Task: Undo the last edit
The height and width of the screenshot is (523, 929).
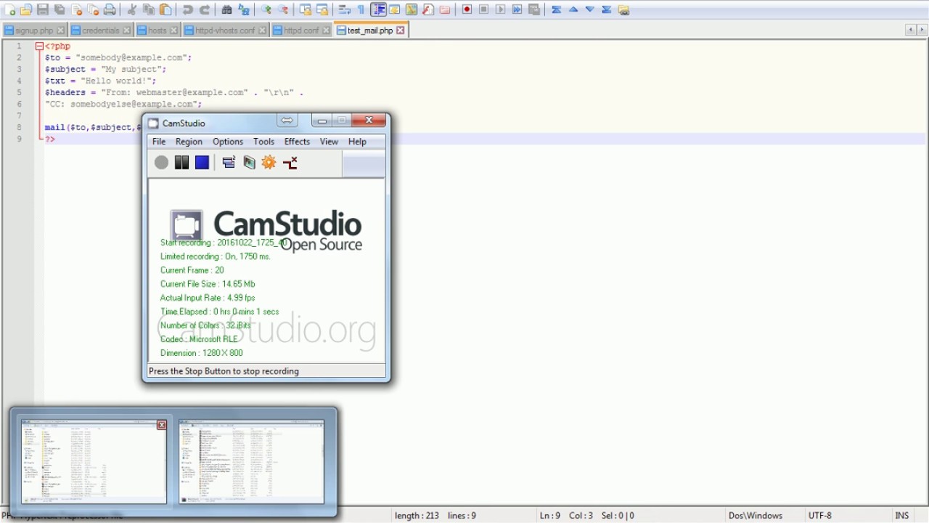Action: 187,10
